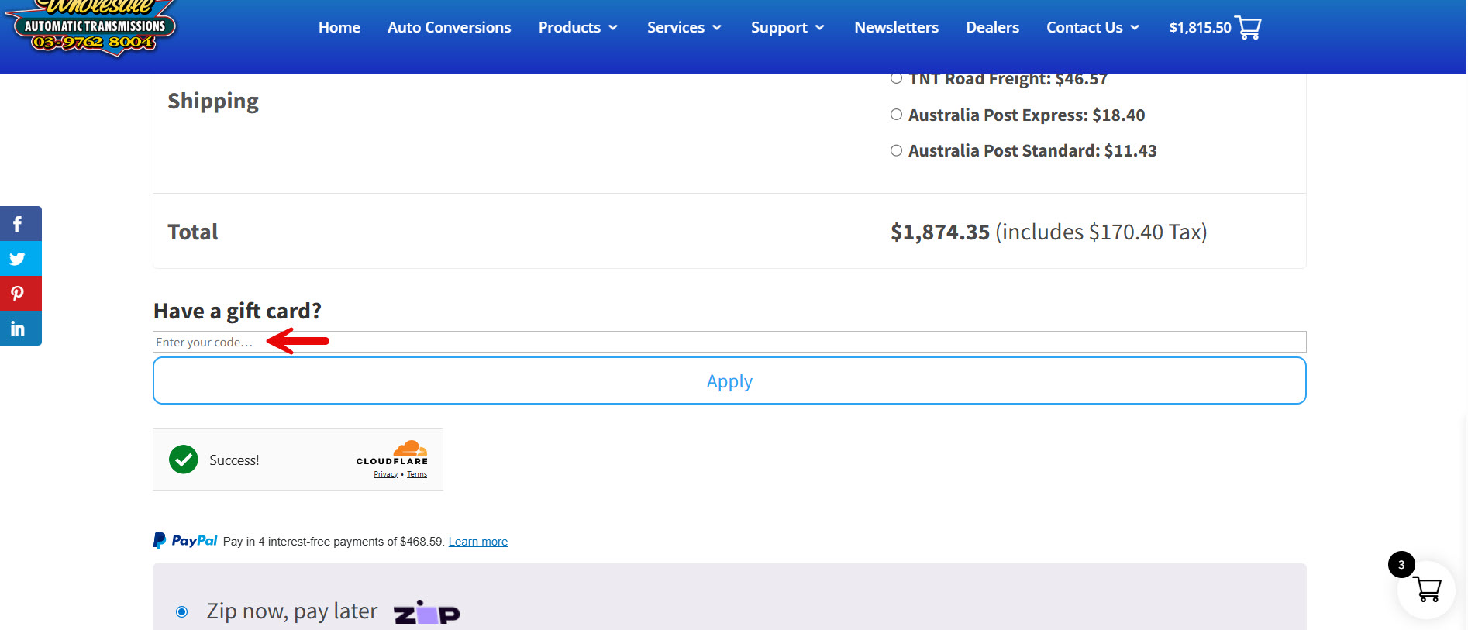The width and height of the screenshot is (1468, 630).
Task: Click the Pinterest share icon
Action: tap(18, 294)
